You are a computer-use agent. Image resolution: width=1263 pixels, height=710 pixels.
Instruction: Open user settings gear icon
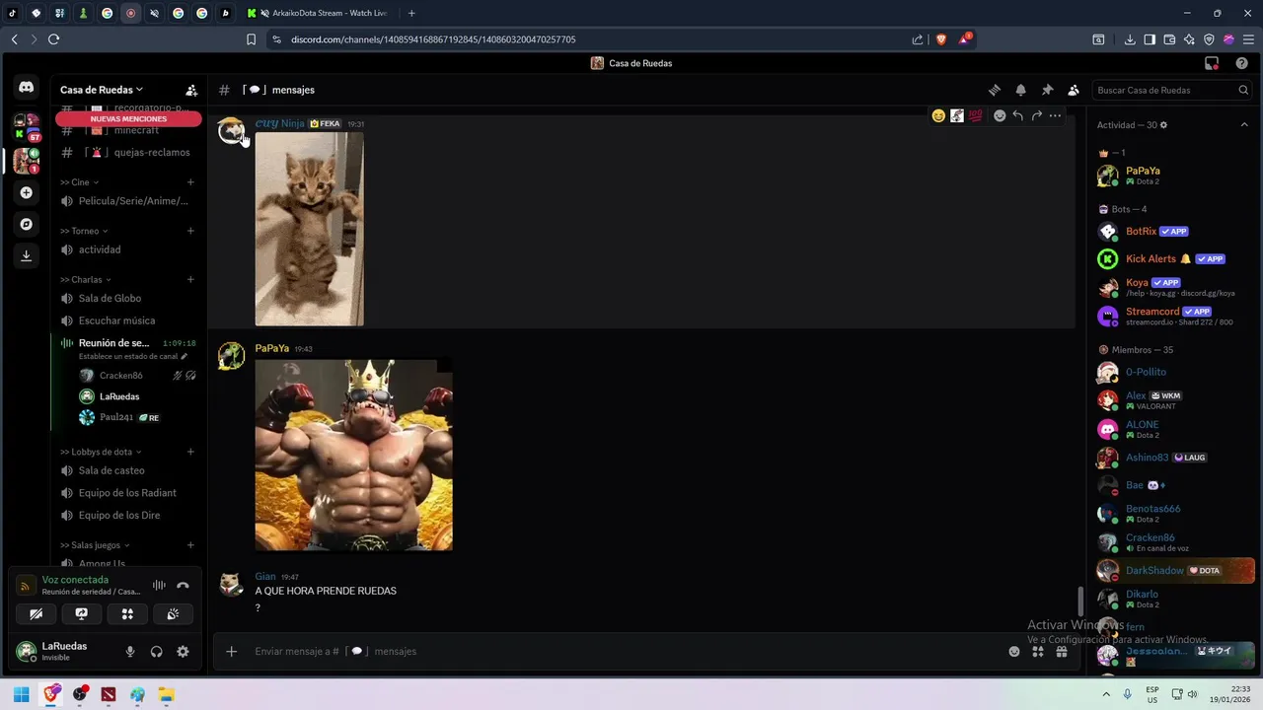183,652
